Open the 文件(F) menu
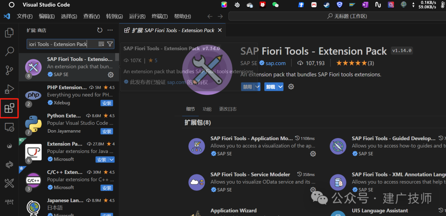Viewport: 446px width, 216px height. tap(24, 16)
